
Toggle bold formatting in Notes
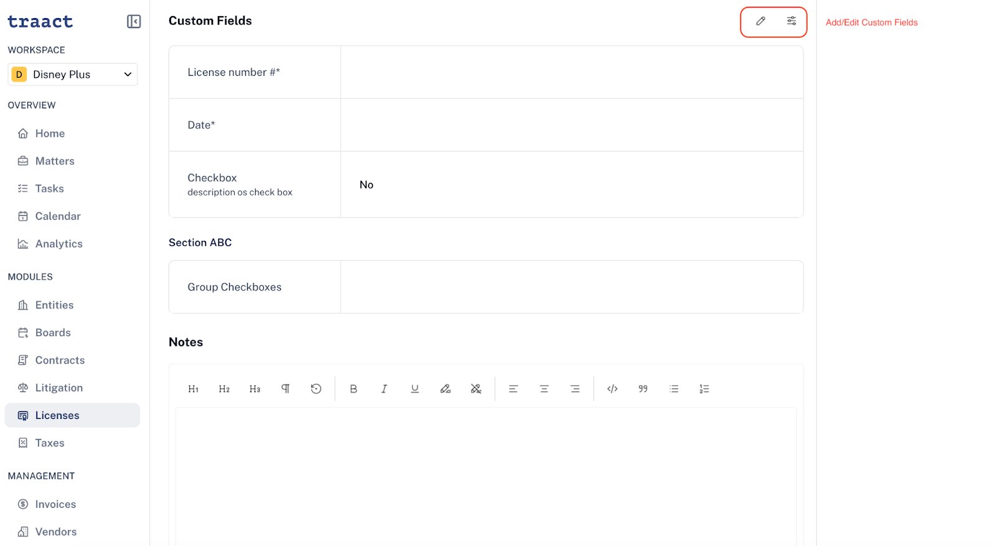tap(354, 389)
